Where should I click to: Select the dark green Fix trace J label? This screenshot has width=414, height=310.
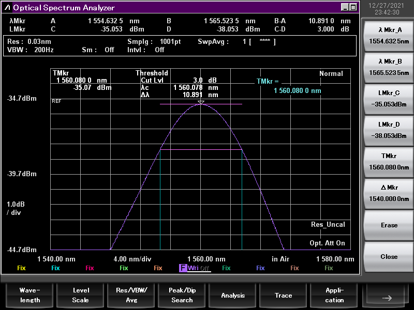[329, 268]
